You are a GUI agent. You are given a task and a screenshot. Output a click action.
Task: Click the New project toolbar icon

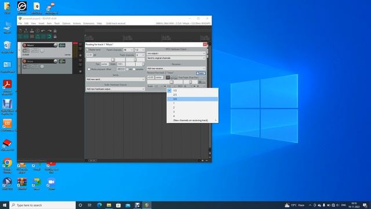[20, 31]
